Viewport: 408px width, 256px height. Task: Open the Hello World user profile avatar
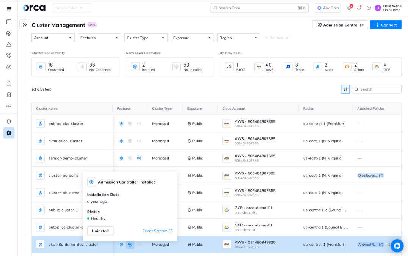(x=378, y=8)
